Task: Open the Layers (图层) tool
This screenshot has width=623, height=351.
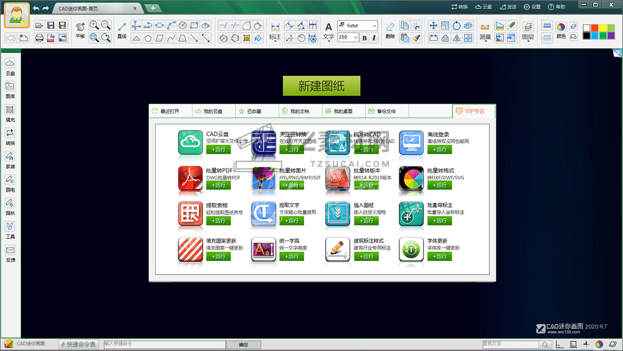Action: pos(528,31)
